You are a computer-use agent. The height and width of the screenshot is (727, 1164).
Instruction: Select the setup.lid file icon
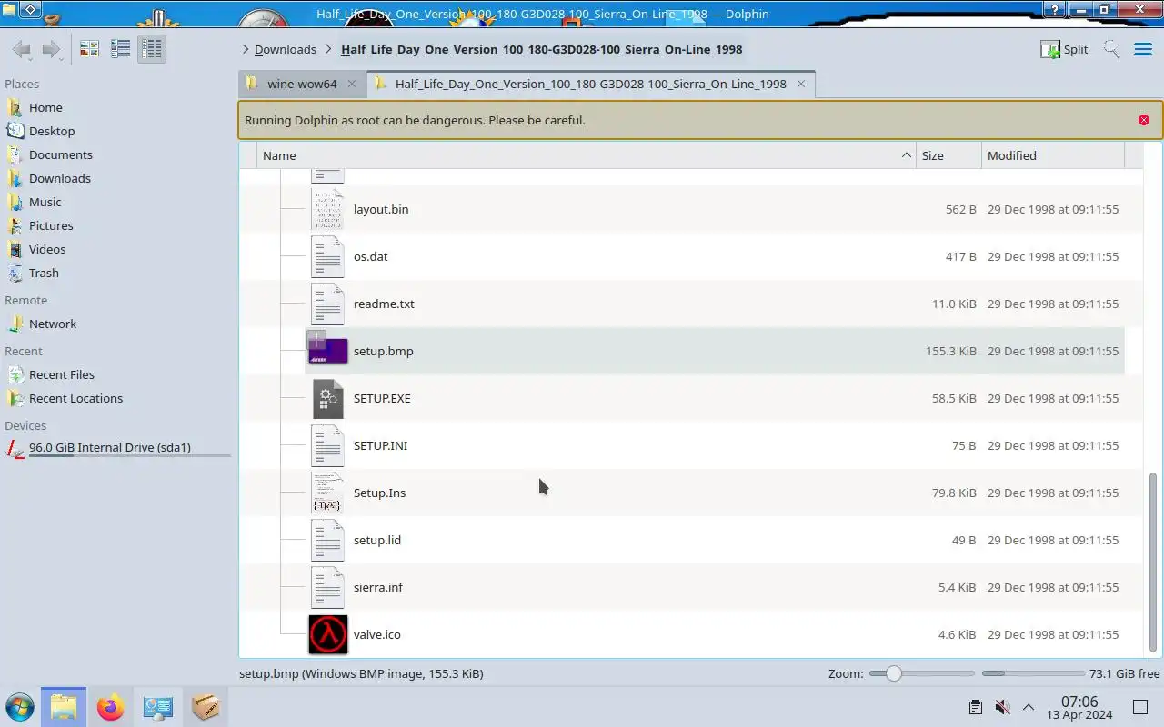(327, 540)
